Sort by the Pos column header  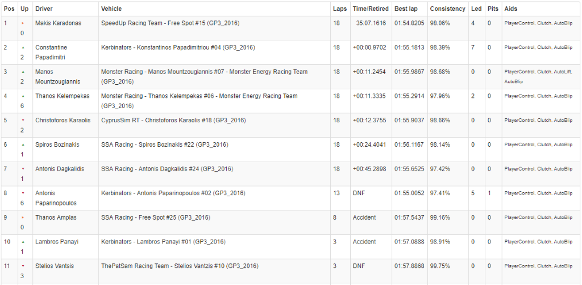pyautogui.click(x=9, y=9)
